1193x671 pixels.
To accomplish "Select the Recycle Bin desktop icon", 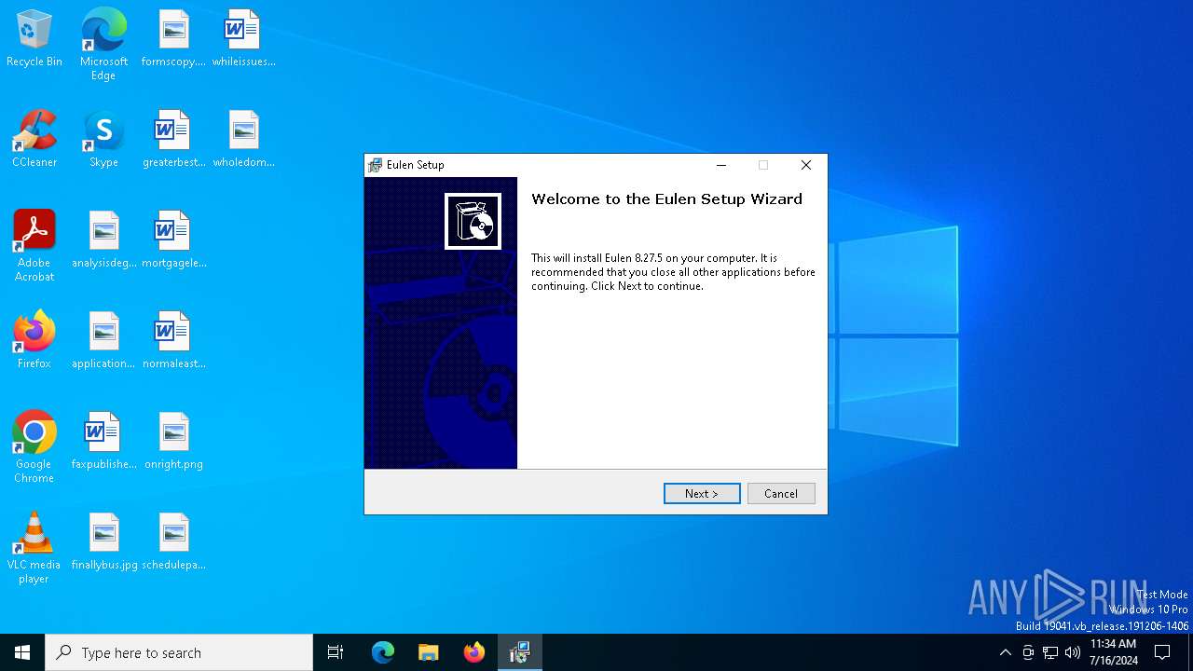I will pos(34,39).
